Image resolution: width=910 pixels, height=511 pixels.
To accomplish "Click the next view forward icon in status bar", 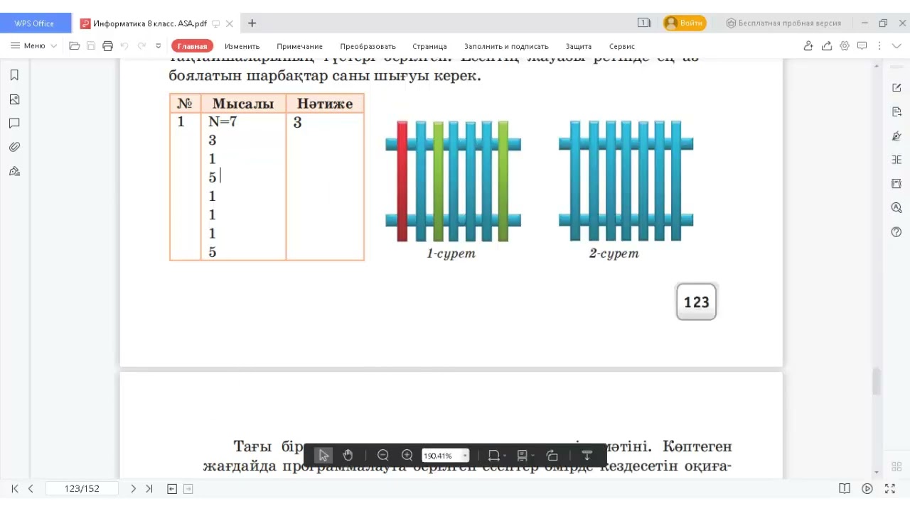I will (188, 488).
